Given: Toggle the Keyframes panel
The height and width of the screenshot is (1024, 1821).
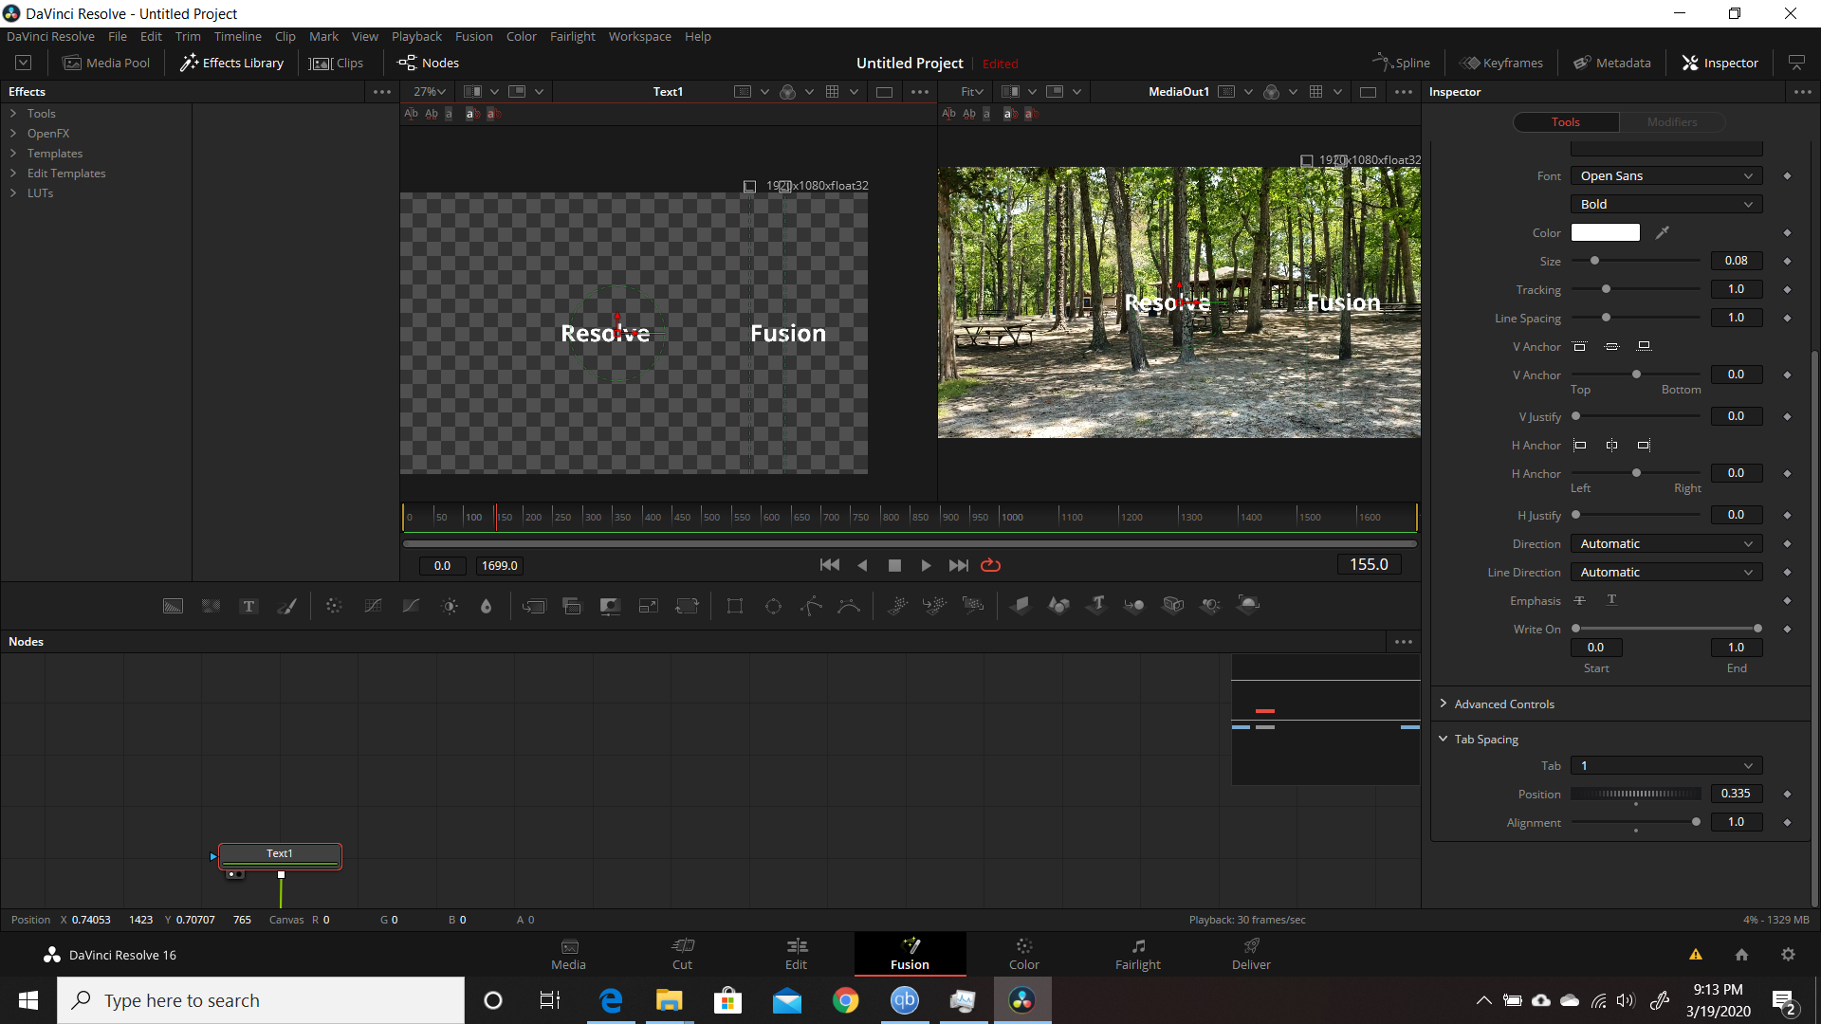Looking at the screenshot, I should [x=1501, y=64].
